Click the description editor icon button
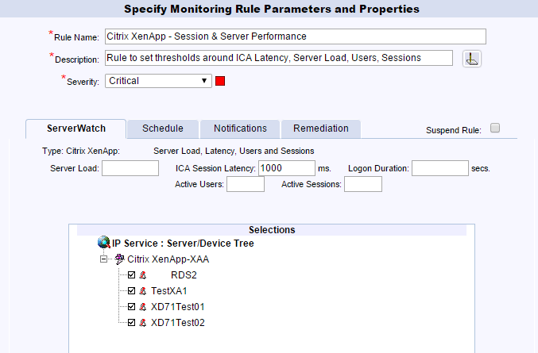This screenshot has height=353, width=538. 472,59
